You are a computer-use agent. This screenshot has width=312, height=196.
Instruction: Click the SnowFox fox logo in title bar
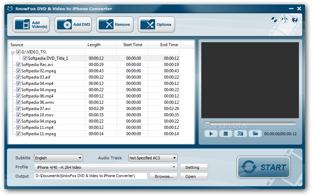pos(10,9)
